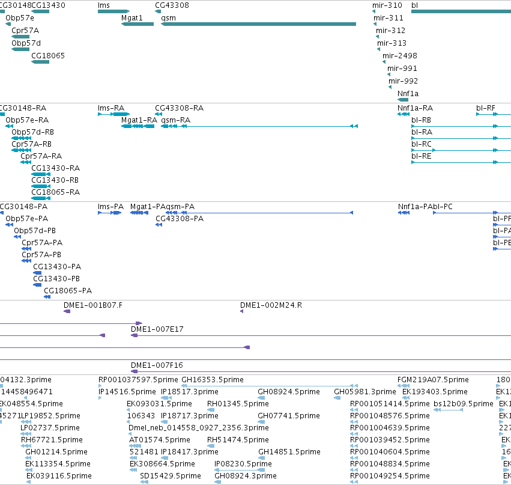Click EST Dmel_neb_014558_0927_2356.3prime
This screenshot has height=485, width=511.
click(x=199, y=428)
